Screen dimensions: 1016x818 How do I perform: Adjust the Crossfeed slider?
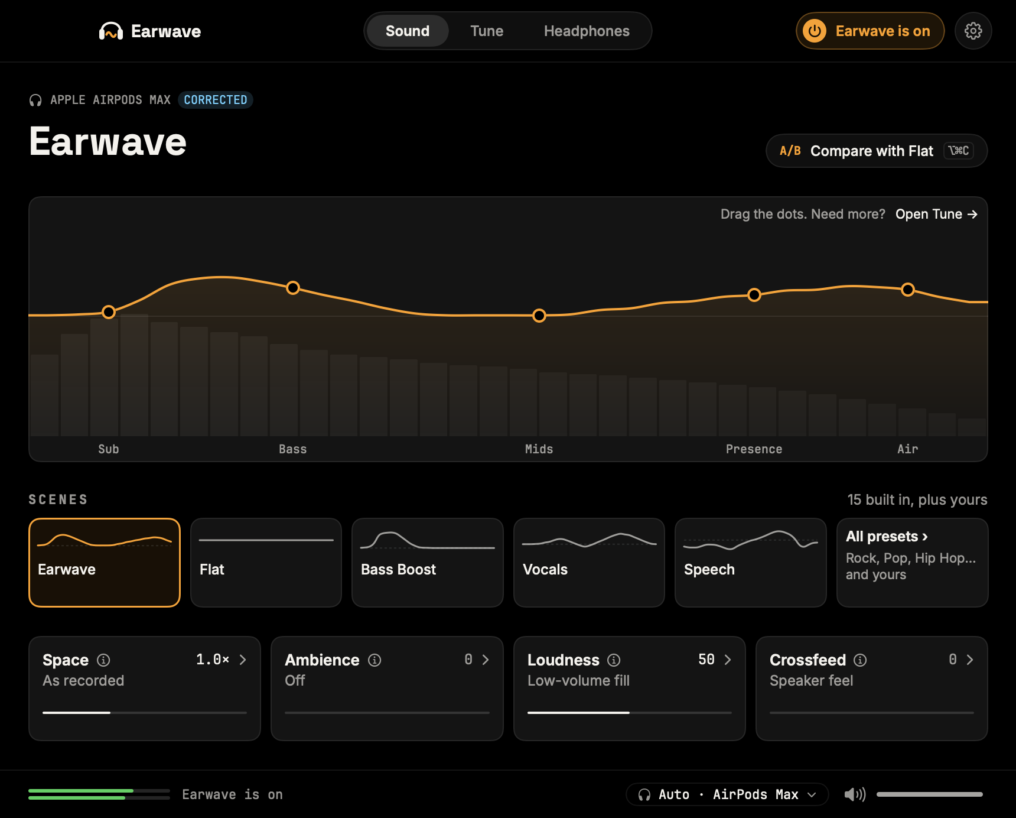[x=872, y=713]
